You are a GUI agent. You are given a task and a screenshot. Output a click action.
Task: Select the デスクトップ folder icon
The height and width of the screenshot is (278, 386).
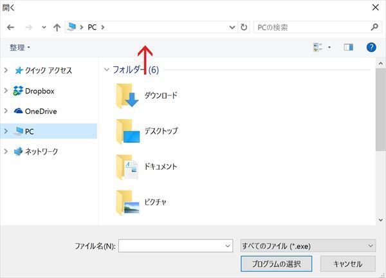(128, 131)
